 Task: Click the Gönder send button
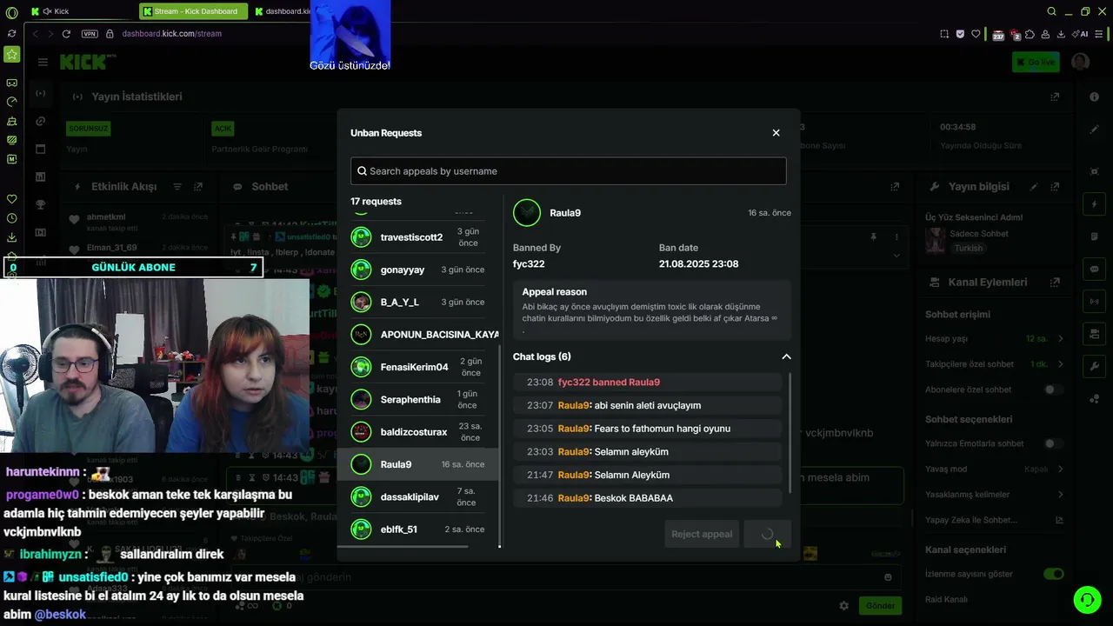point(880,605)
